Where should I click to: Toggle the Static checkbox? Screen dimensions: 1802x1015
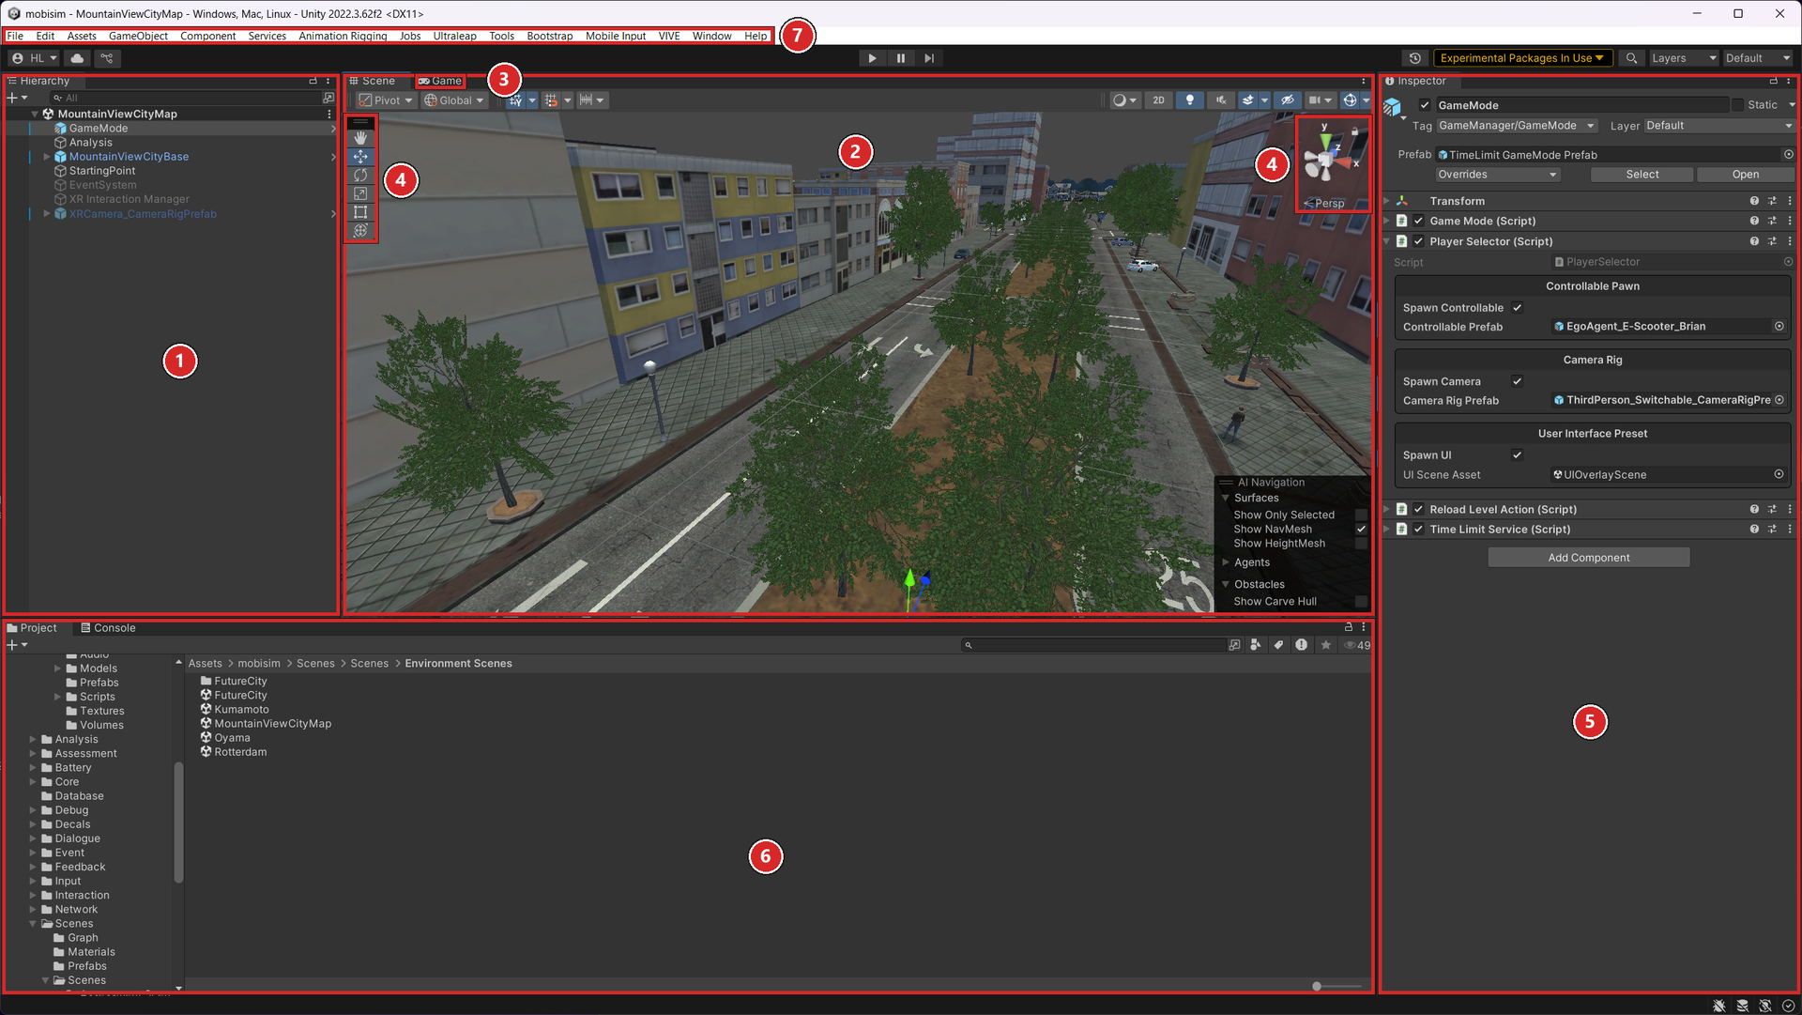click(1737, 105)
